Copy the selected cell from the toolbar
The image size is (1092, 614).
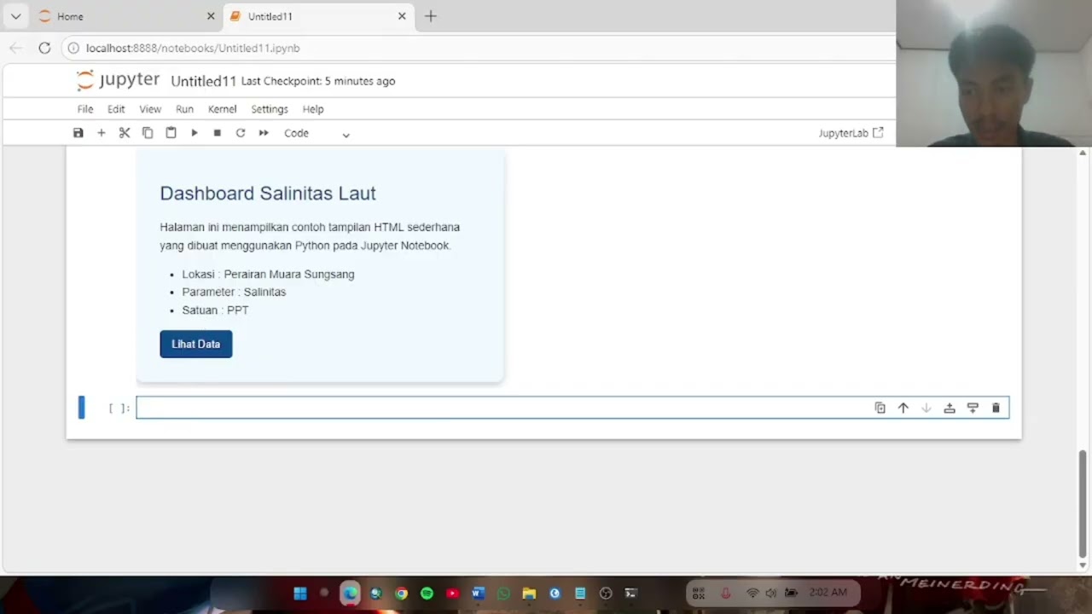pyautogui.click(x=148, y=133)
